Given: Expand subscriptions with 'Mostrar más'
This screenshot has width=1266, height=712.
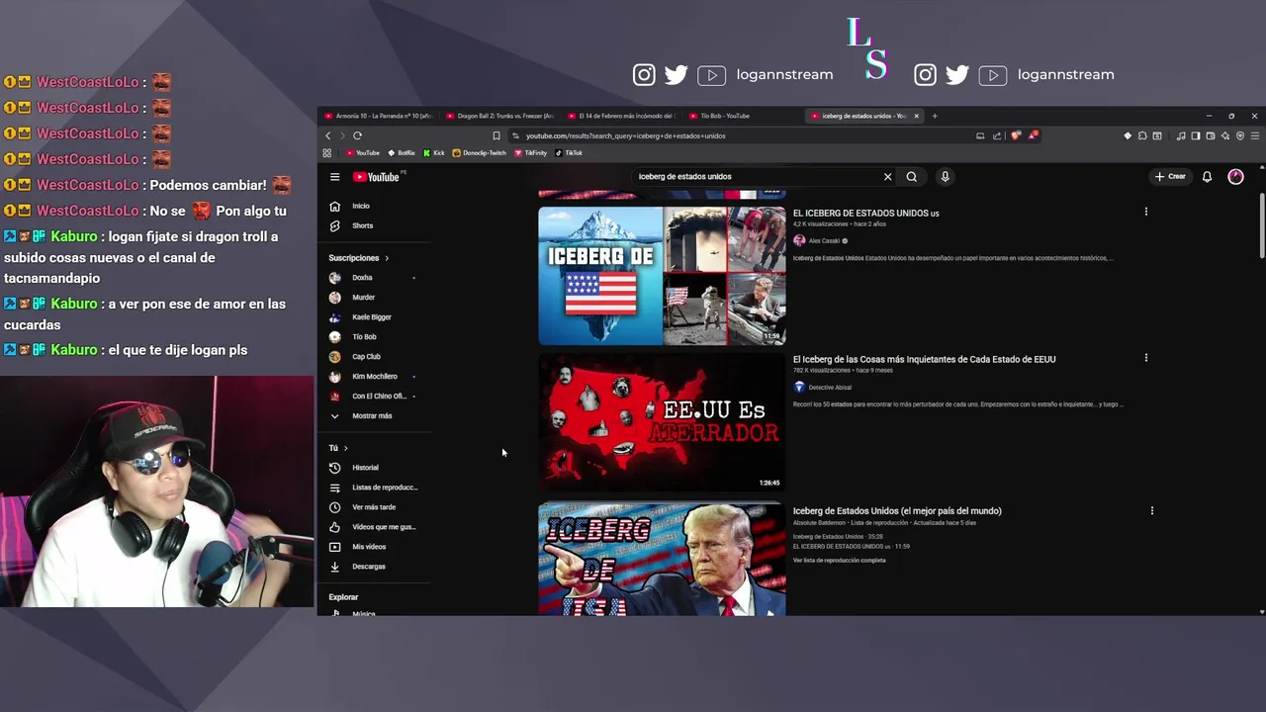Looking at the screenshot, I should (374, 415).
